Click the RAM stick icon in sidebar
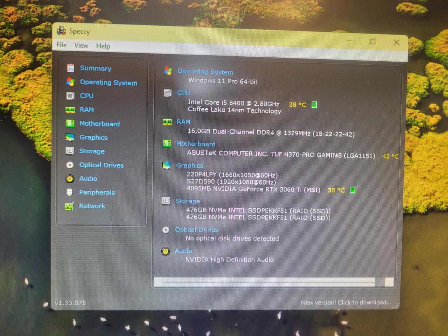The image size is (448, 336). pyautogui.click(x=70, y=110)
